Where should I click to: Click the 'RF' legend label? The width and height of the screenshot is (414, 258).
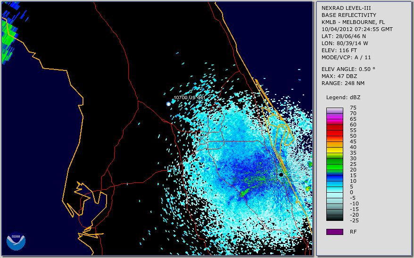(353, 232)
